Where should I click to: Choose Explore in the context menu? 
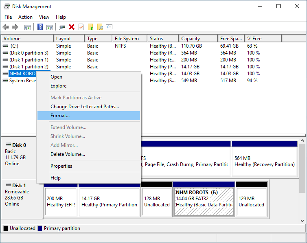89,86
